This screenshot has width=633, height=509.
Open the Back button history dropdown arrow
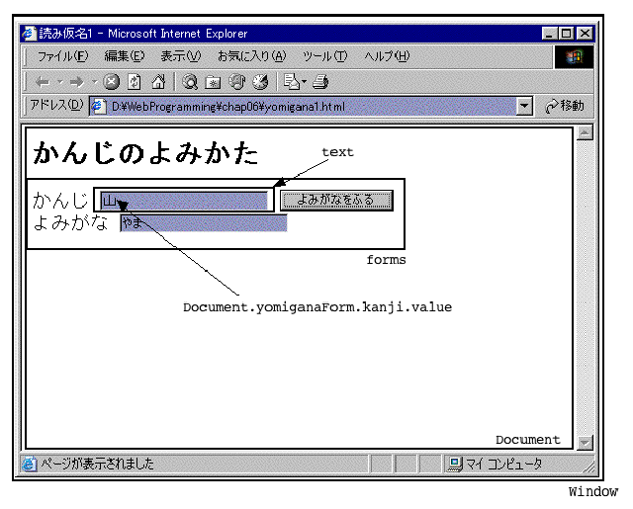point(58,82)
